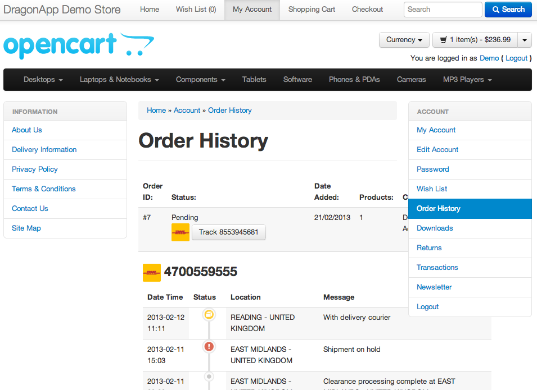Click the DHL icon beside Track button

point(180,232)
